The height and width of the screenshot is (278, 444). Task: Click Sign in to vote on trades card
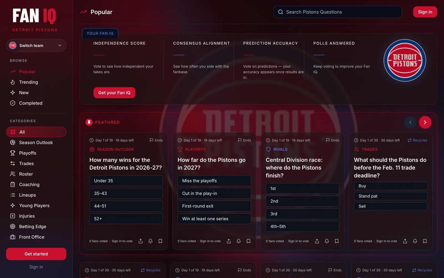click(x=387, y=241)
